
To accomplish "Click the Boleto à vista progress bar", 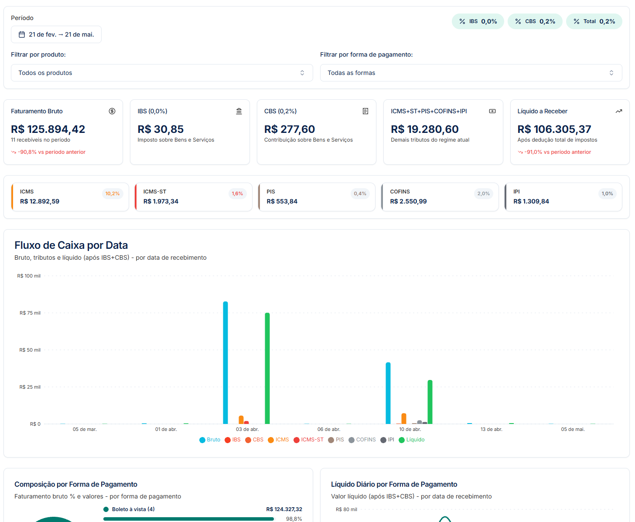I will [188, 519].
